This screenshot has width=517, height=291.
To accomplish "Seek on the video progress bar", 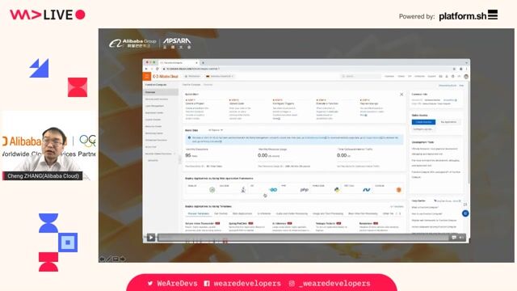I will (x=303, y=237).
